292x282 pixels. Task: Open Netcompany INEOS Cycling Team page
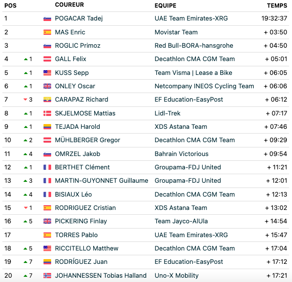tap(204, 86)
